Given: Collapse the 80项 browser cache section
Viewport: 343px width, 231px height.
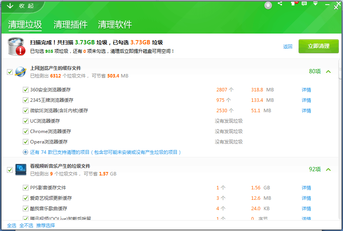Looking at the screenshot, I should point(328,71).
